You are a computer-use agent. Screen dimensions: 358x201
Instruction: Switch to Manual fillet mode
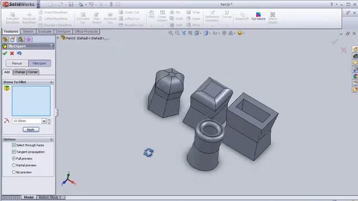[x=17, y=63]
